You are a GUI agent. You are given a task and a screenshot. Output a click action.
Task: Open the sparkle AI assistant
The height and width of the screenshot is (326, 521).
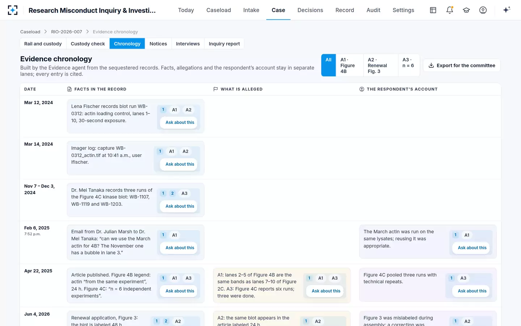tap(507, 10)
